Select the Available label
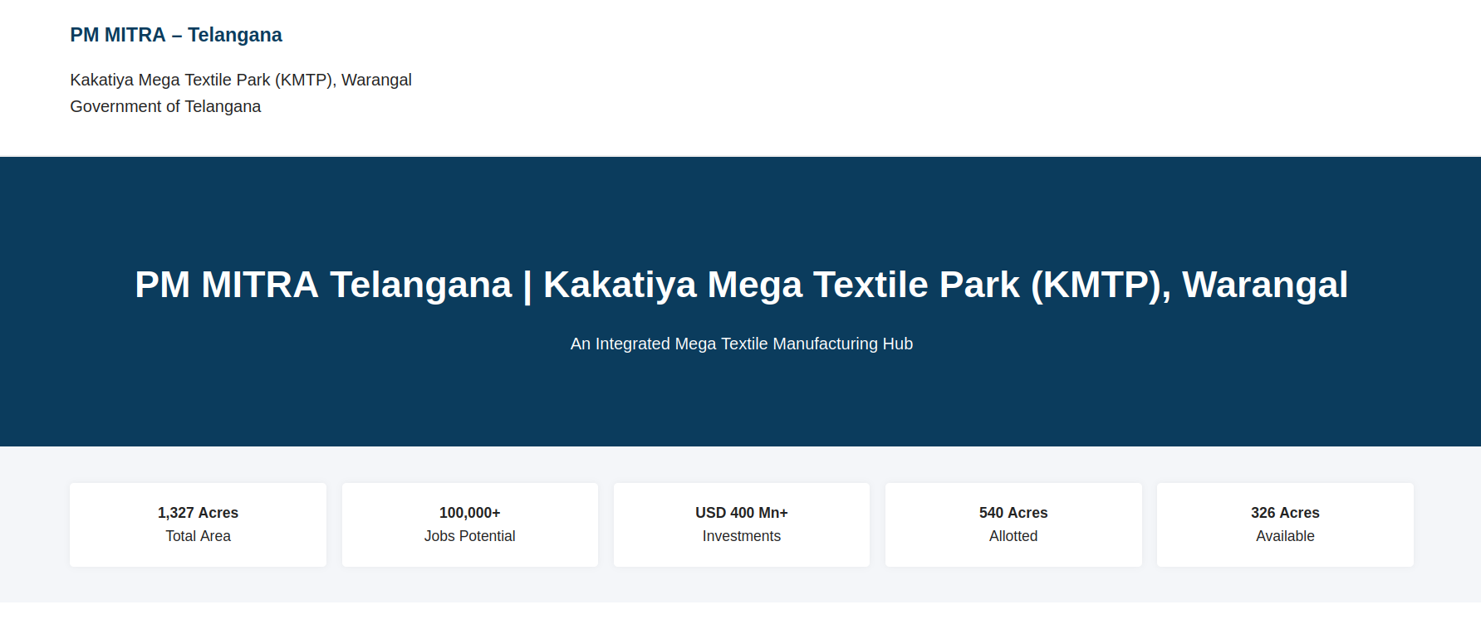1481x634 pixels. pos(1285,536)
